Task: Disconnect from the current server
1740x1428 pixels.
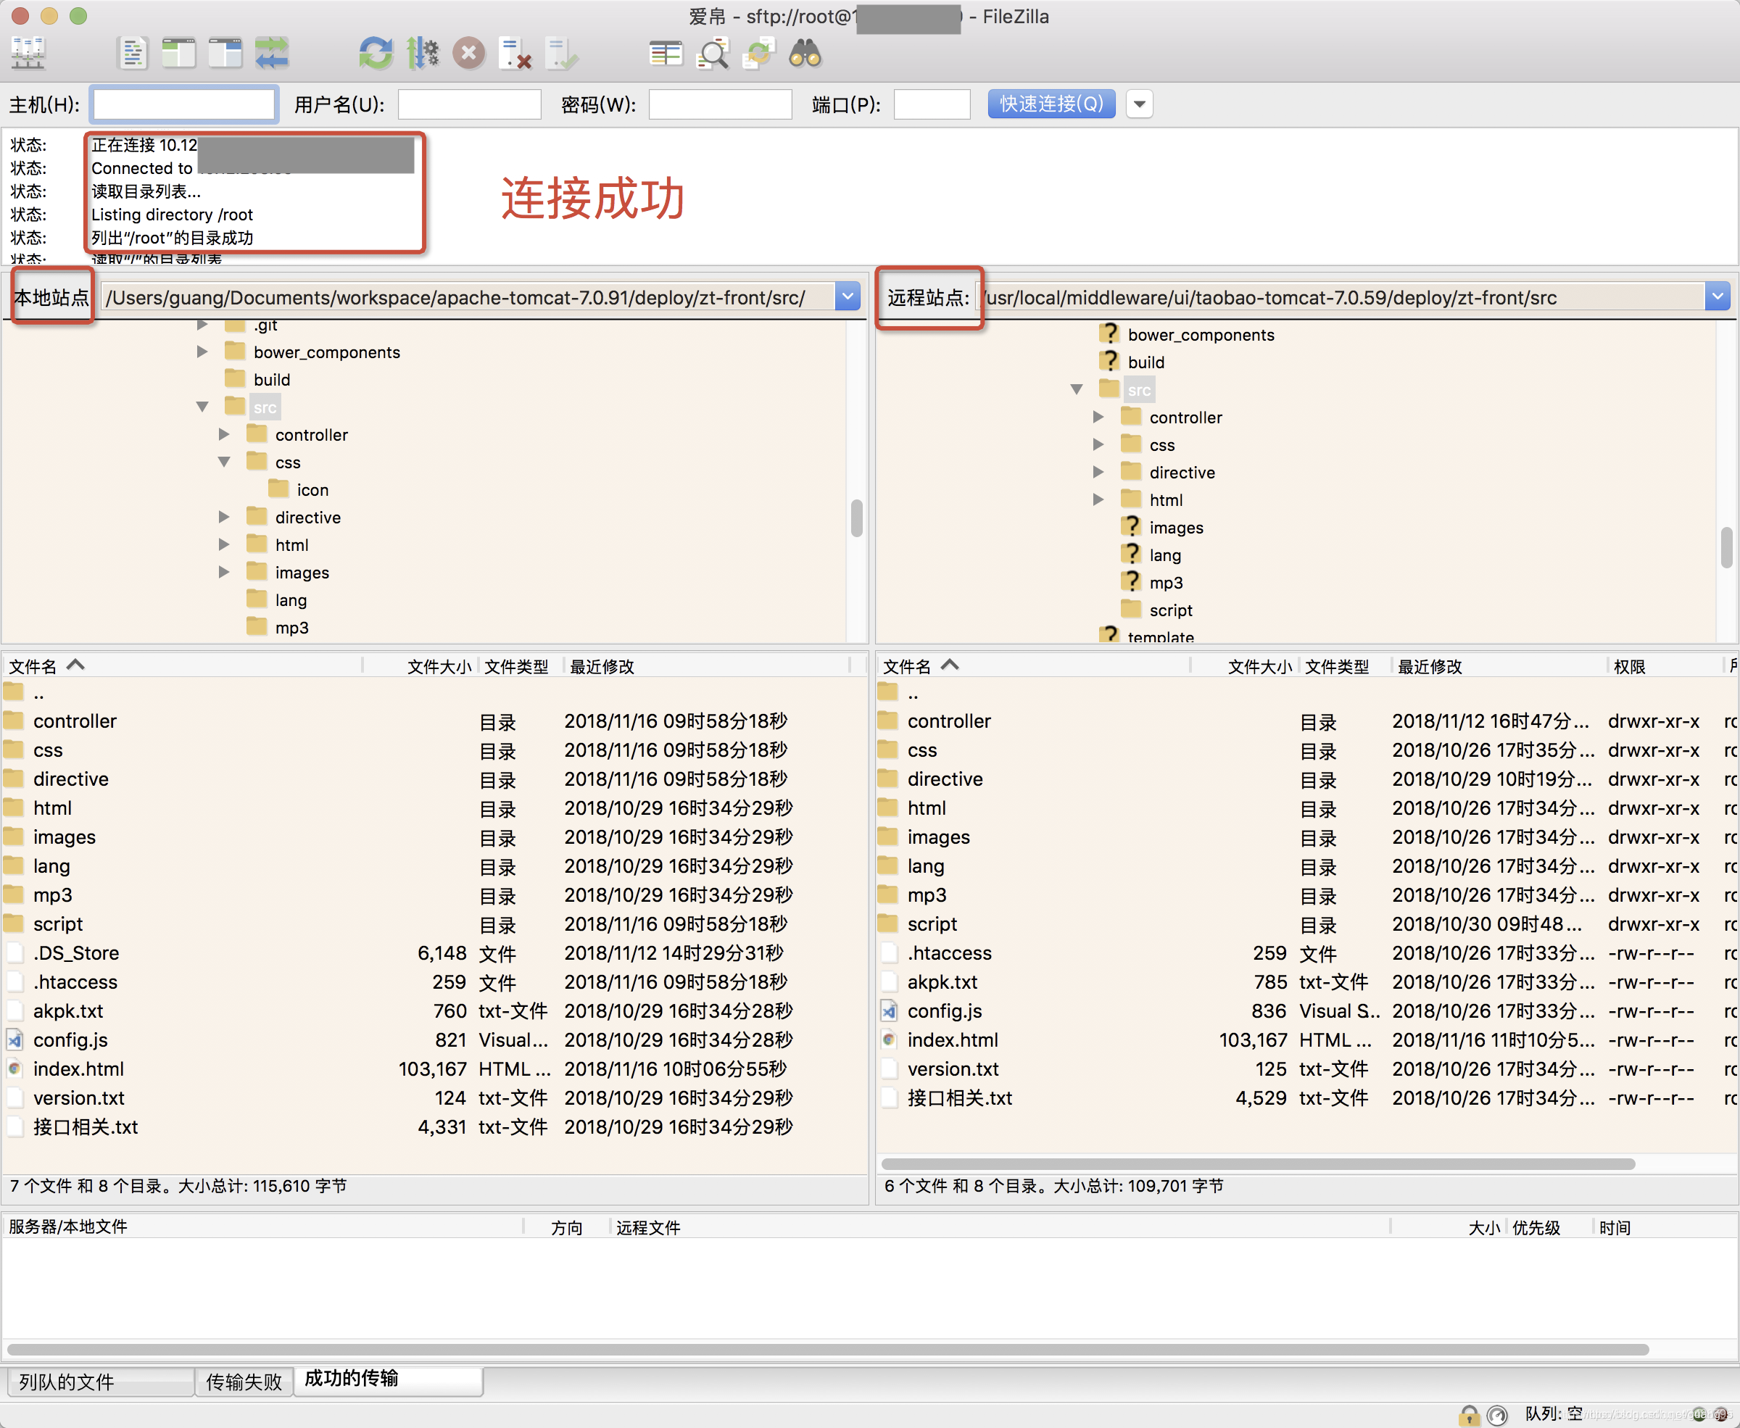Action: pos(515,54)
